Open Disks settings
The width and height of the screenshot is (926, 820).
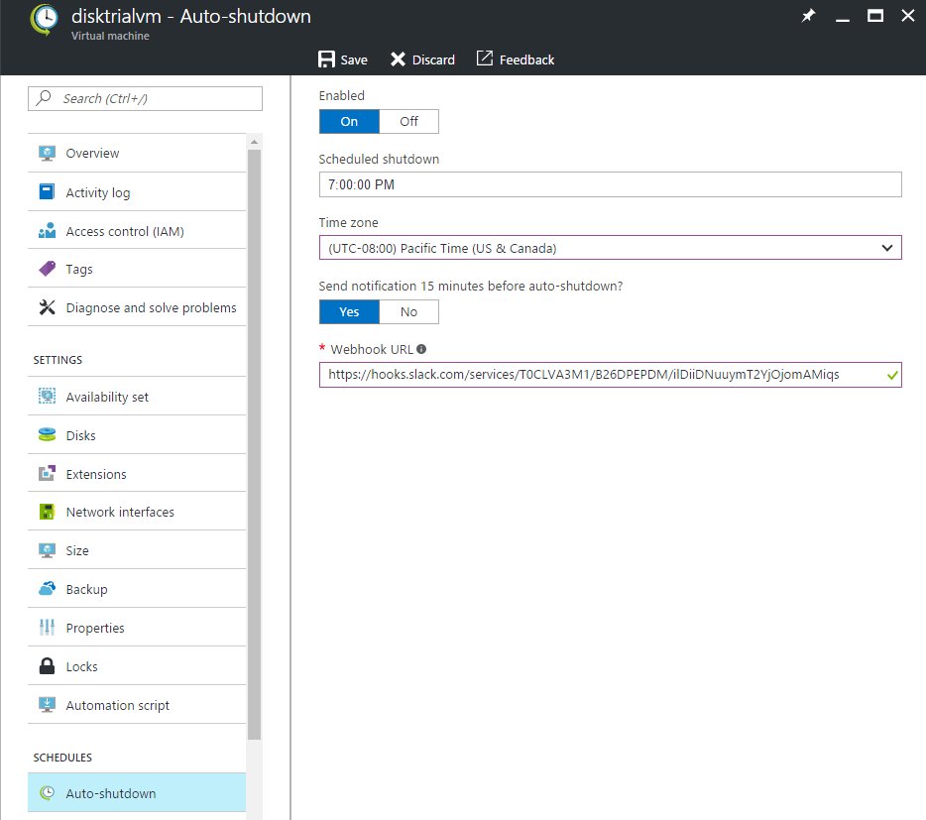coord(137,435)
